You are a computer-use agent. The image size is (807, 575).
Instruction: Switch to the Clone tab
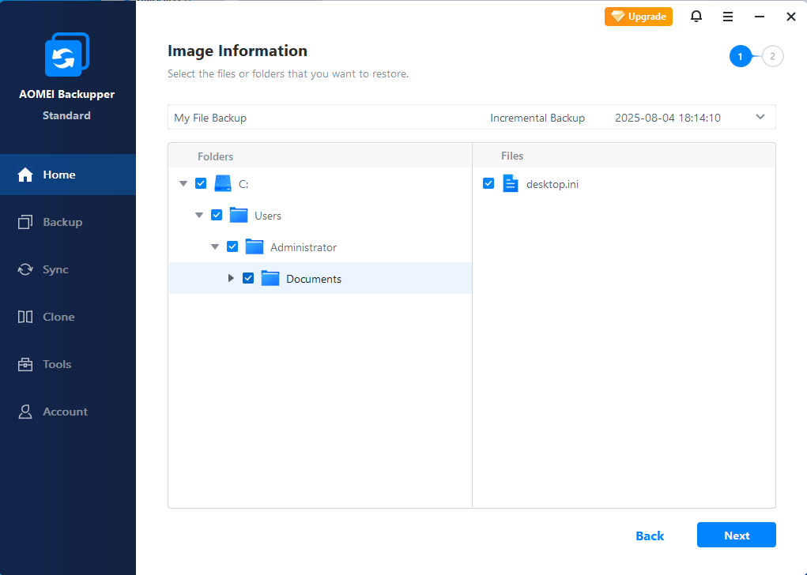58,317
